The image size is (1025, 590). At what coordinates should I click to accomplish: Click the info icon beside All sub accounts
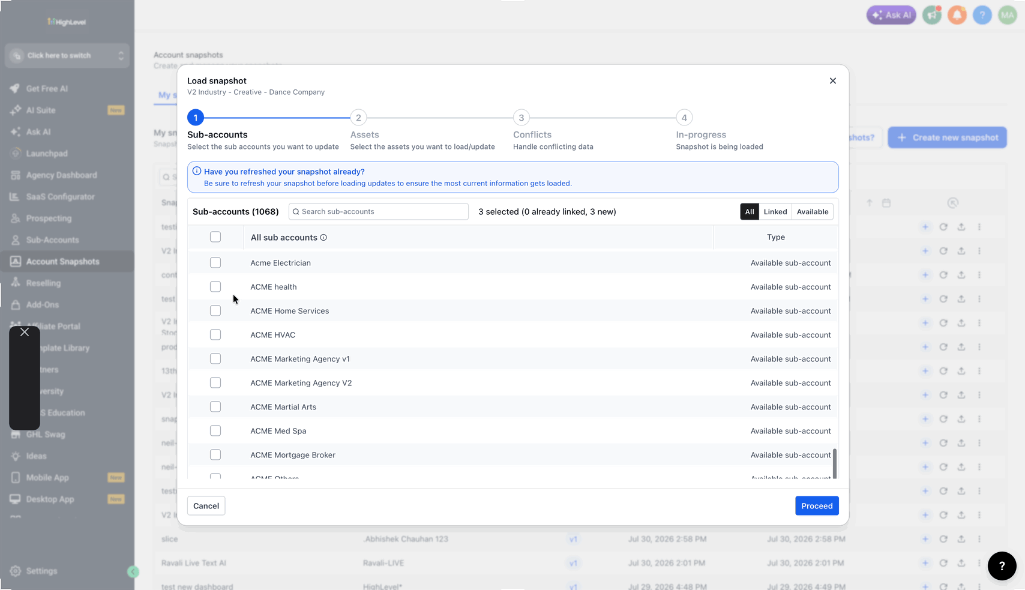click(323, 238)
